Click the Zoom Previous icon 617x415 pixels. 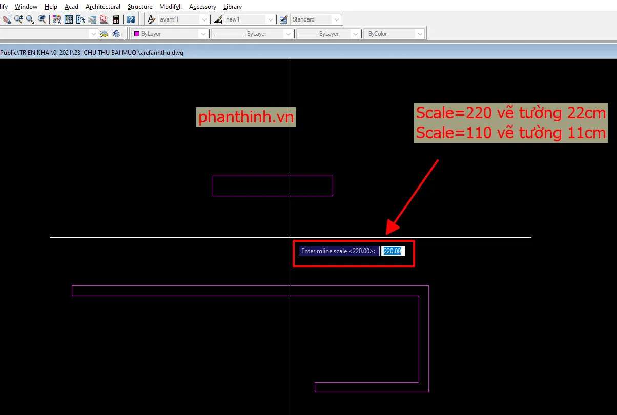pyautogui.click(x=42, y=19)
